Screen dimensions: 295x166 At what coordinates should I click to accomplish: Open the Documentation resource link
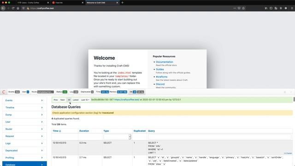(x=165, y=62)
